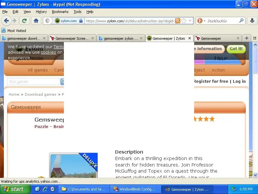Switch to 'Gemsweeper | Zylom' taskbar button
The width and height of the screenshot is (258, 194).
(188, 189)
